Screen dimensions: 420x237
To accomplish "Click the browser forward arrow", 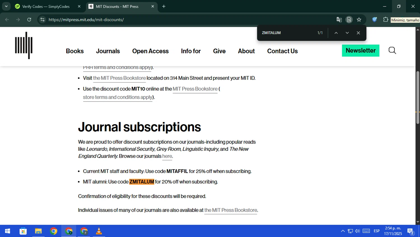I will click(x=18, y=20).
